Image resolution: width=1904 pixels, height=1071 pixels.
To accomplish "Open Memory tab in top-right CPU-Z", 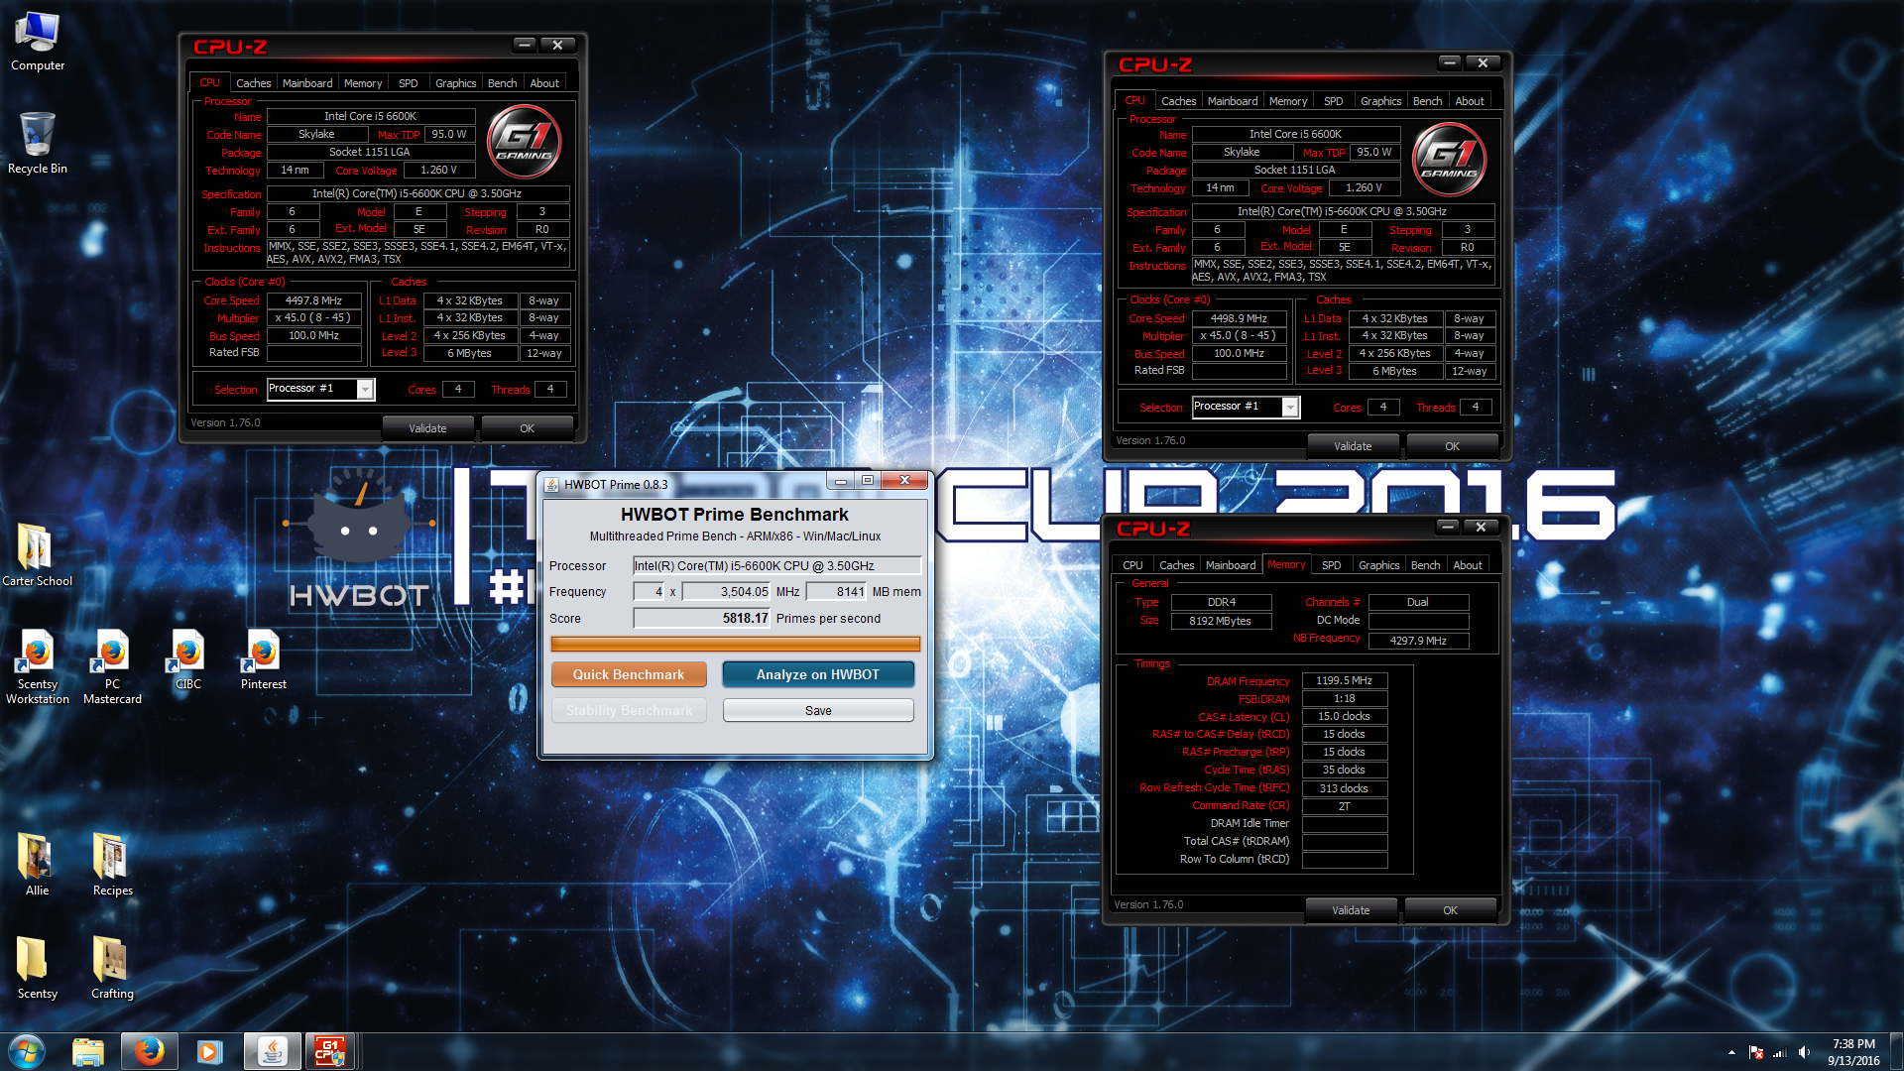I will click(x=1288, y=101).
